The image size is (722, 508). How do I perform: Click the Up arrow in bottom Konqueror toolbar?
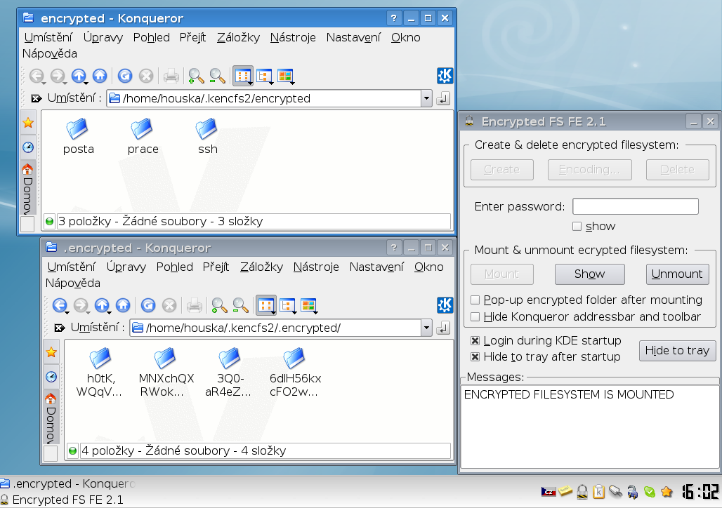[x=102, y=305]
